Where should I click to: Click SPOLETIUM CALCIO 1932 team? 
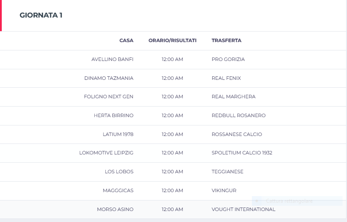pyautogui.click(x=242, y=153)
